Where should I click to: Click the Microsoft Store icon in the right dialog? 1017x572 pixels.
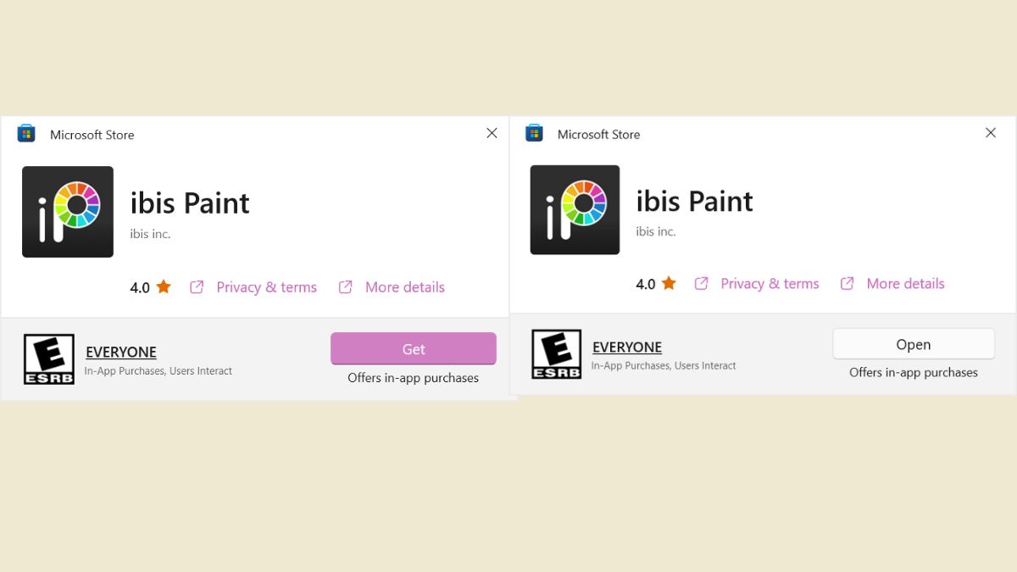tap(533, 132)
